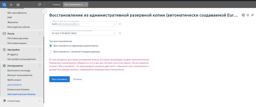Click the Отмена link
This screenshot has height=107, width=256.
(x=77, y=79)
